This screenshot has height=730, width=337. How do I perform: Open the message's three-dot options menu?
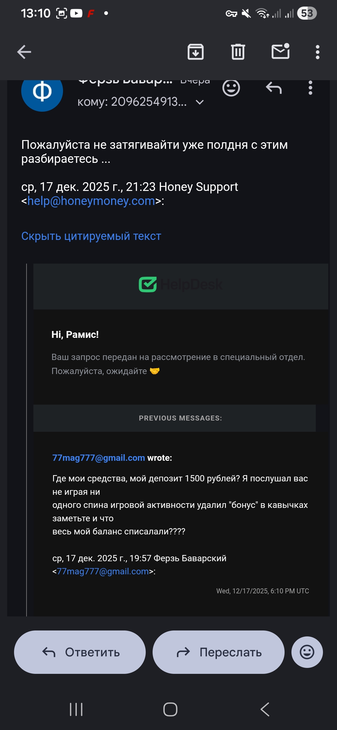(310, 88)
